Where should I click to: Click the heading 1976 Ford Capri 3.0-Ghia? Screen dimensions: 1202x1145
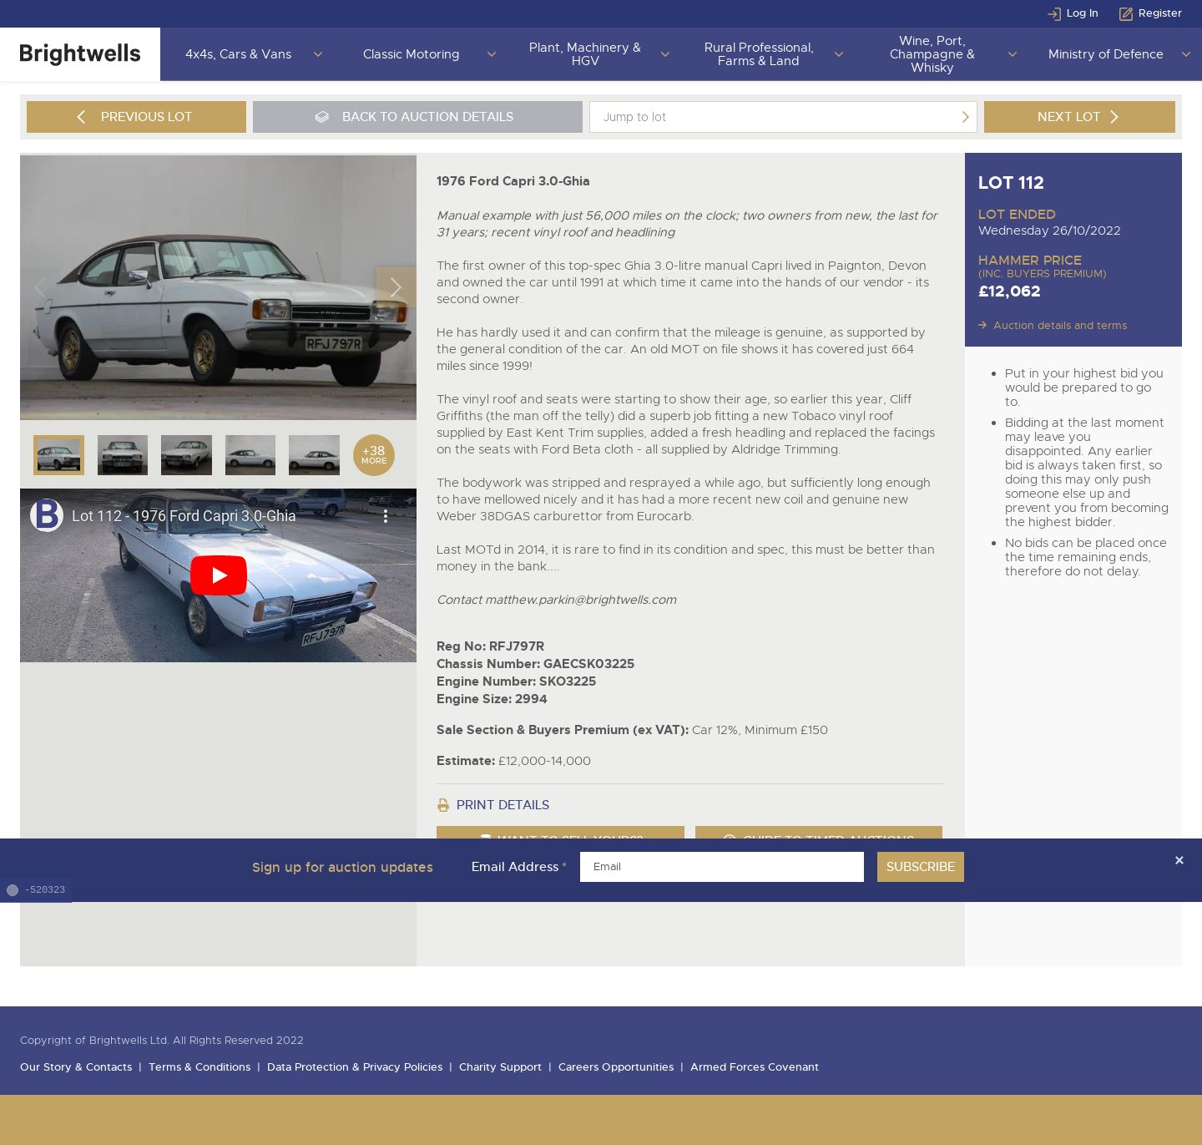click(x=513, y=181)
